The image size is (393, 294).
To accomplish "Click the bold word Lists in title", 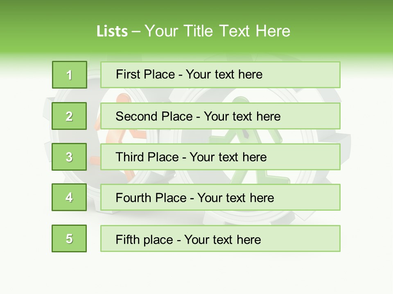I will 112,31.
